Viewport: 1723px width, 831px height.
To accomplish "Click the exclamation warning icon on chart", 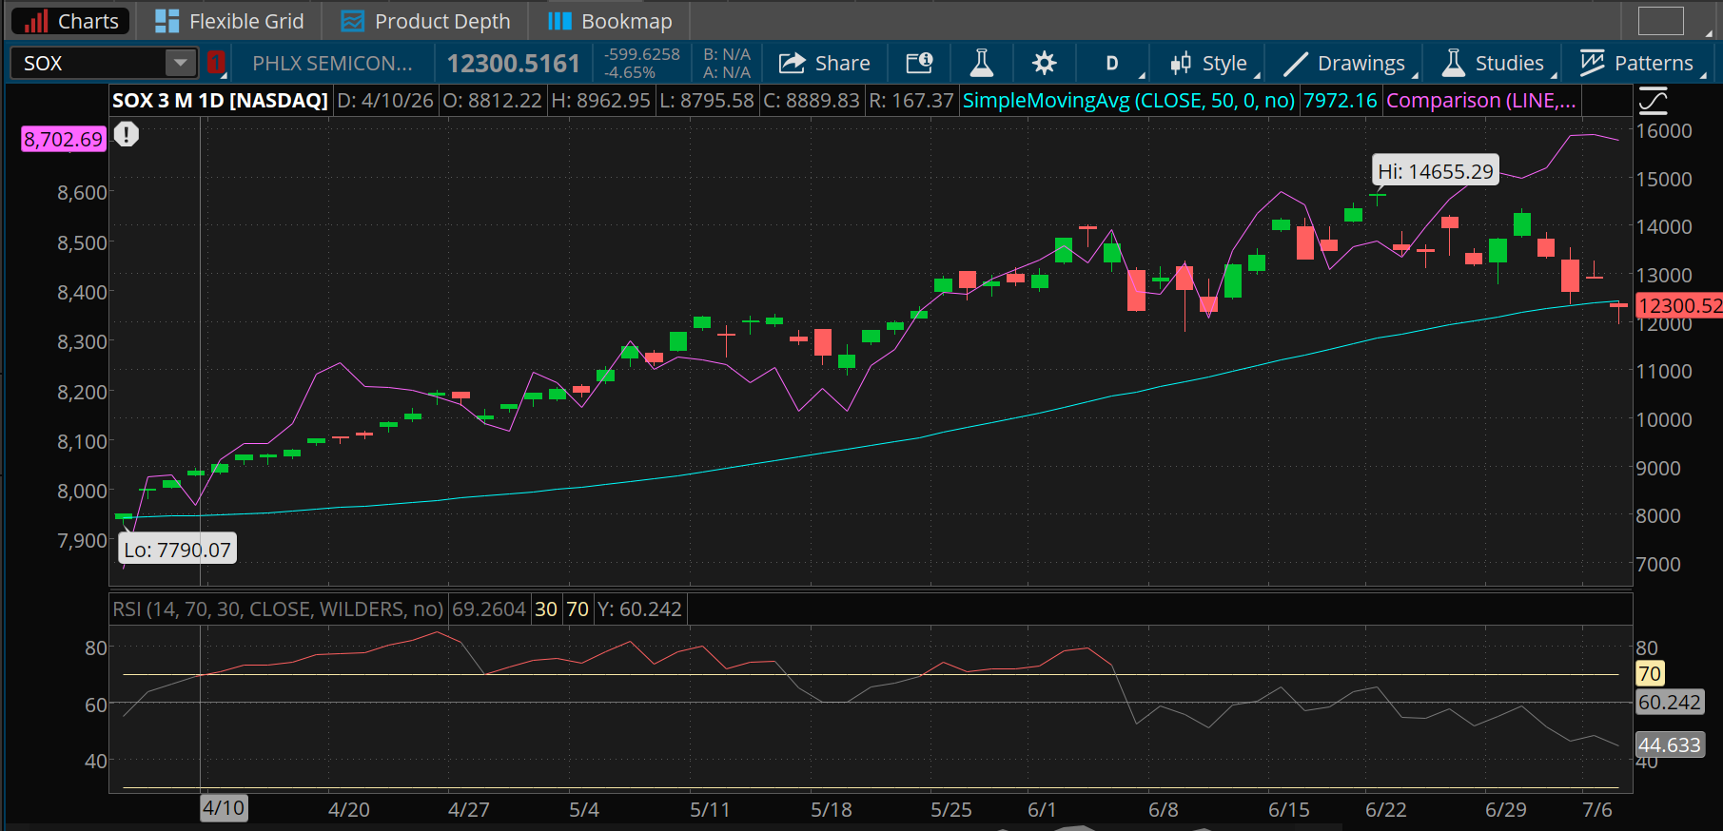I will click(x=127, y=135).
